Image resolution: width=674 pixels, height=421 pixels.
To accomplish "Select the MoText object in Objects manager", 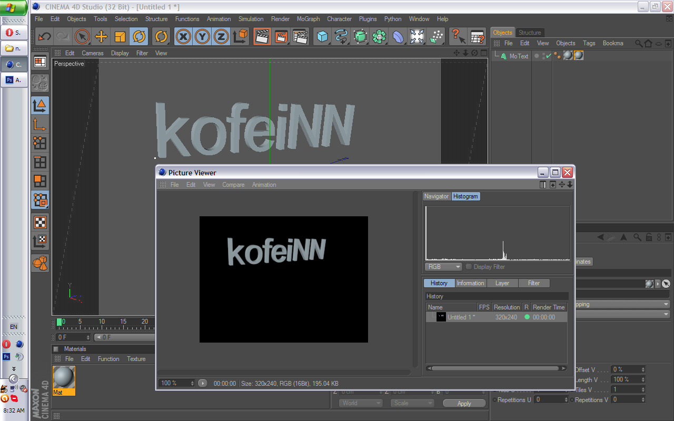I will point(519,56).
